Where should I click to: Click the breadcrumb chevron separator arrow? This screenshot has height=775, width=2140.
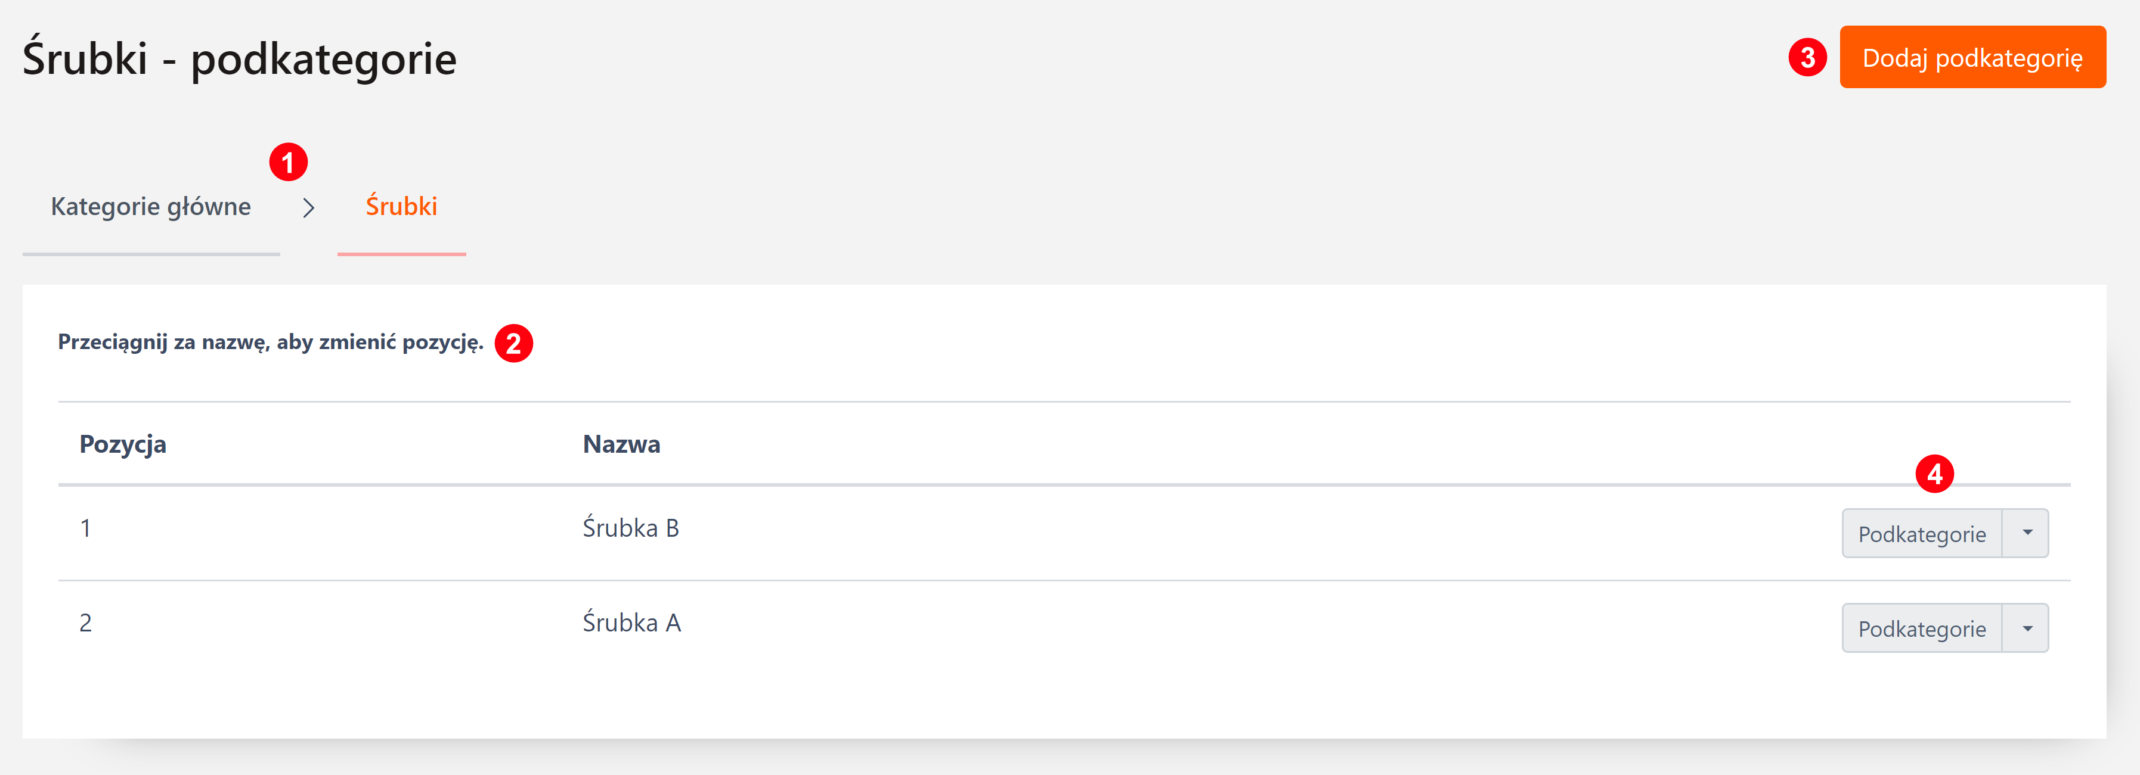point(309,207)
